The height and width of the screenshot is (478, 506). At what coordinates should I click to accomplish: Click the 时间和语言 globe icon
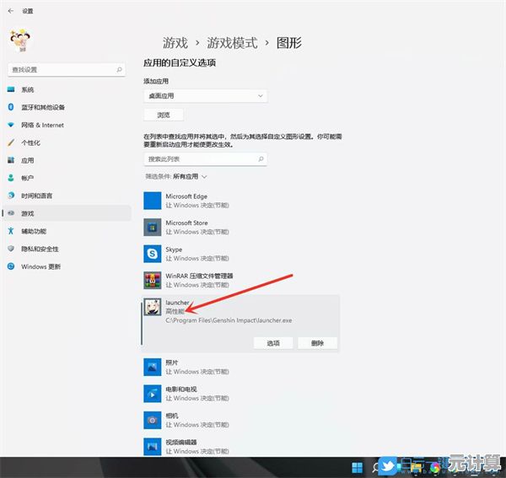coord(11,195)
